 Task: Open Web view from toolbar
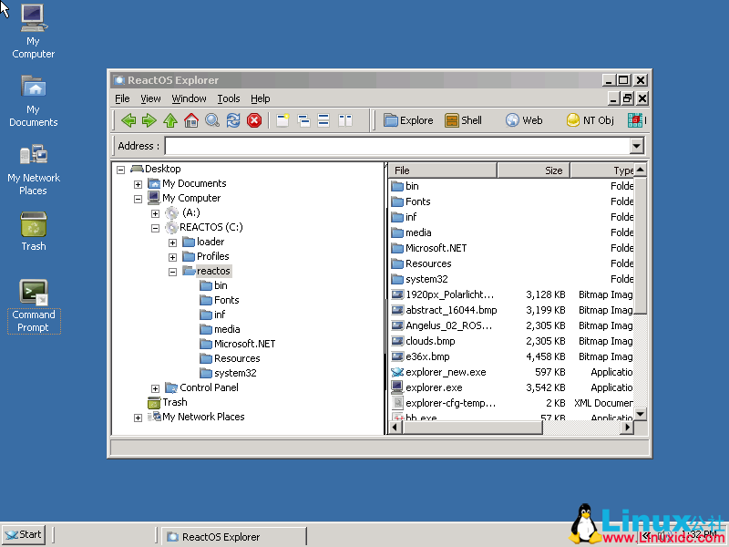524,120
